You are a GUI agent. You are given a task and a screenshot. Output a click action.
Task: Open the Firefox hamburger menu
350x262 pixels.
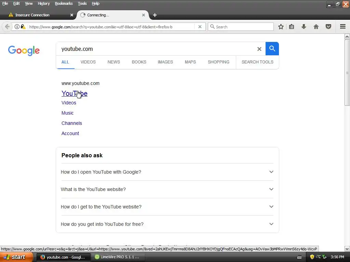[x=343, y=27]
